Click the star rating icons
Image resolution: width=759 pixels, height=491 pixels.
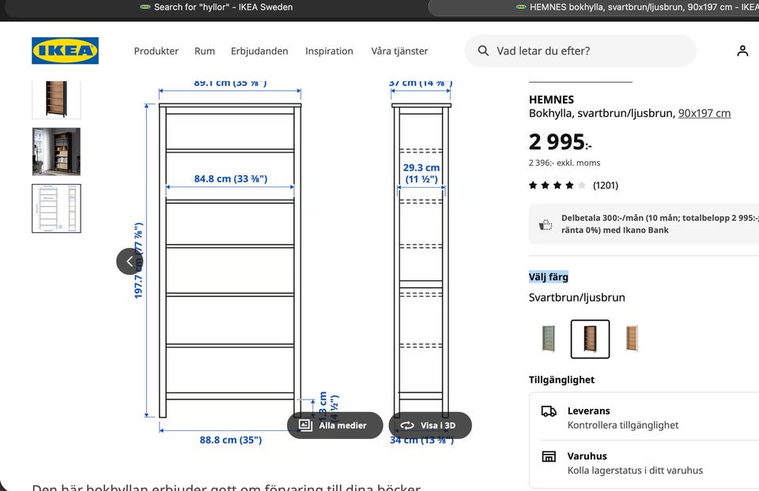click(557, 186)
